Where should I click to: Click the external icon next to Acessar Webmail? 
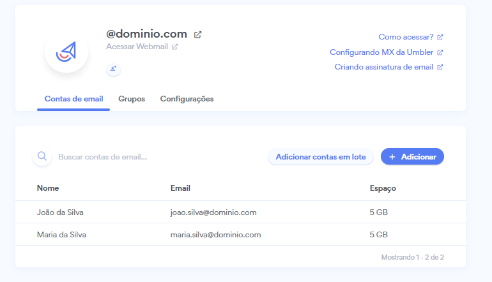click(175, 47)
